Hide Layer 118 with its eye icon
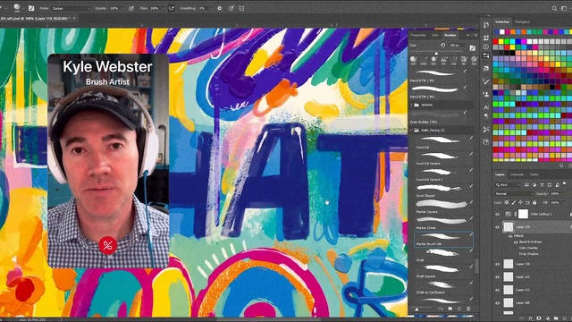This screenshot has width=572, height=322. tap(497, 264)
